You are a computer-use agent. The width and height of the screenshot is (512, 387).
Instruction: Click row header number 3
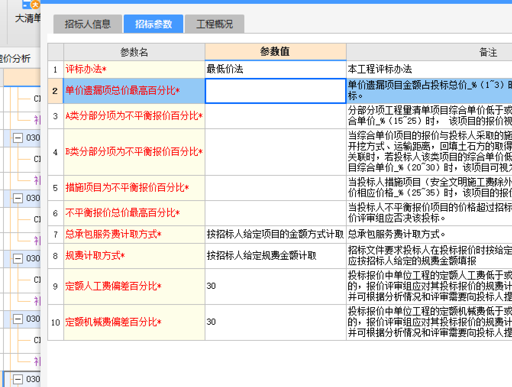tap(56, 116)
